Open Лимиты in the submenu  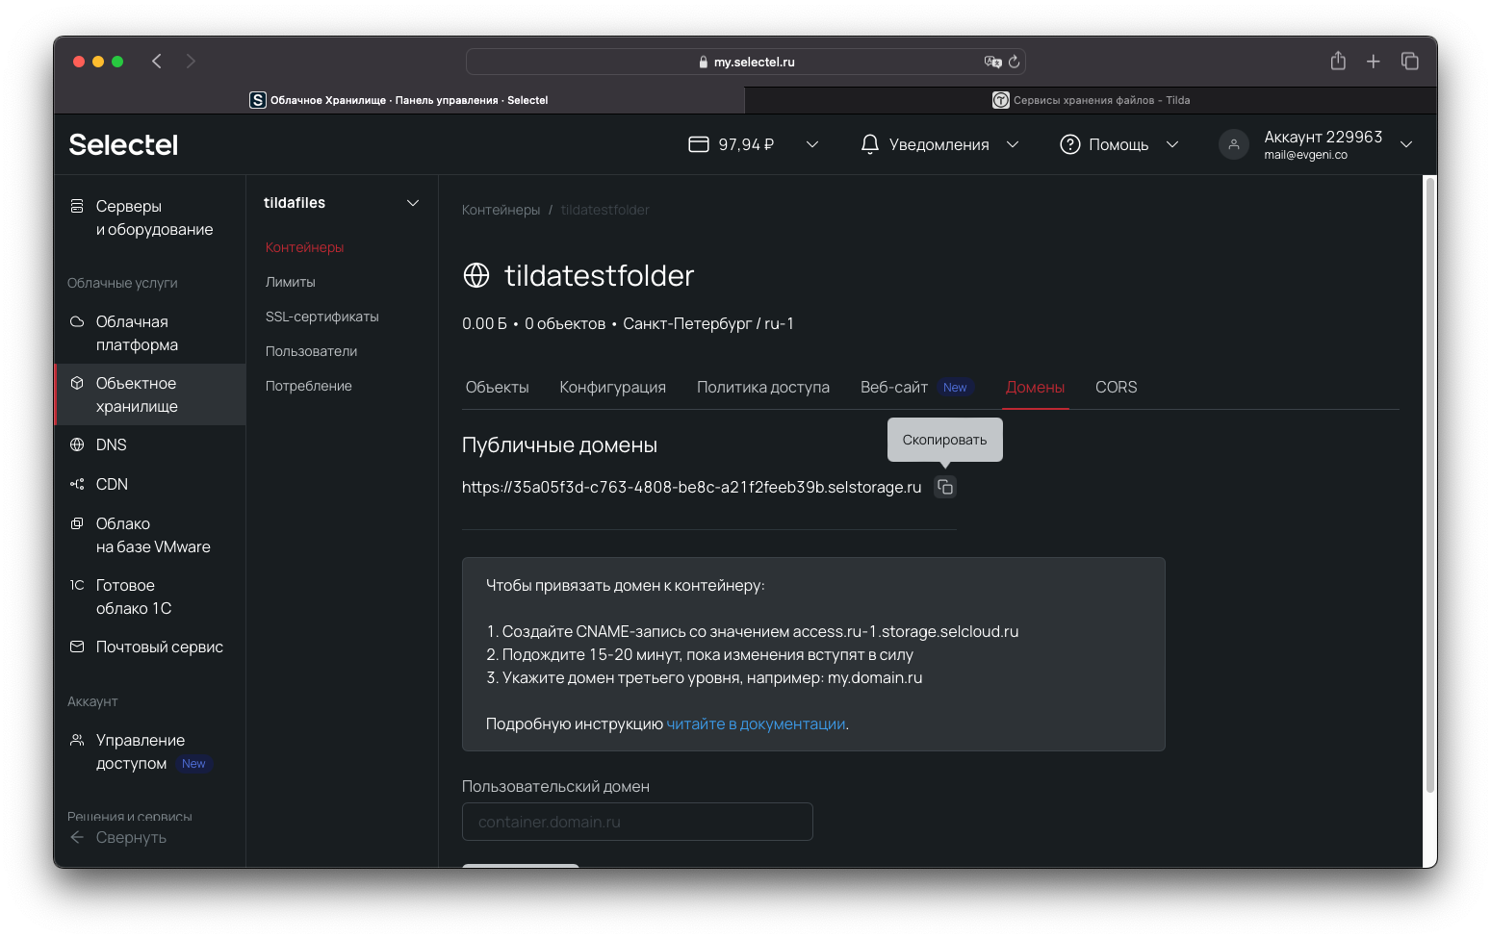291,282
